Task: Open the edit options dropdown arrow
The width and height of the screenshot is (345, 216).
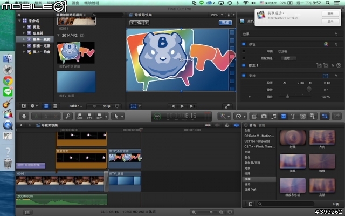Action: coord(107,116)
